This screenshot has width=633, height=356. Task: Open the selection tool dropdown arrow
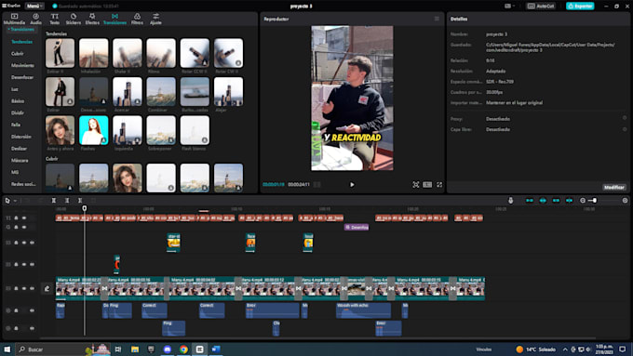[15, 201]
